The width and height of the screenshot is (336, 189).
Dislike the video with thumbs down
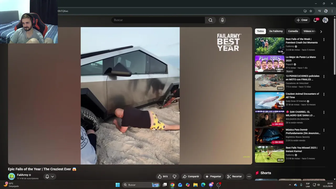coord(175,176)
